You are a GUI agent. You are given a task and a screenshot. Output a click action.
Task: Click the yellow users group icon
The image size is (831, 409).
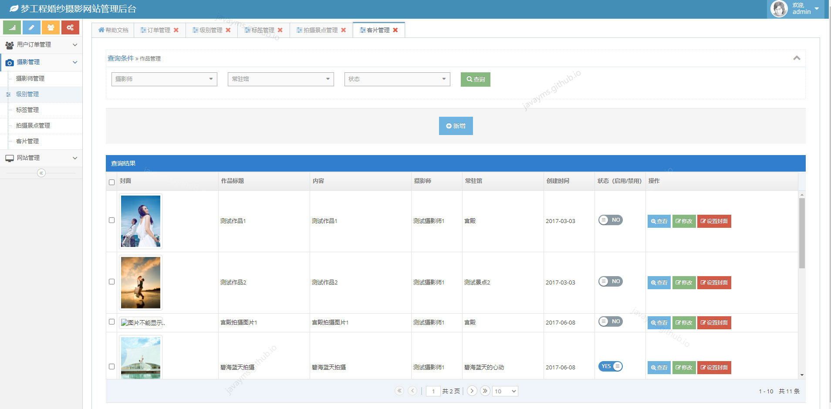pyautogui.click(x=51, y=27)
